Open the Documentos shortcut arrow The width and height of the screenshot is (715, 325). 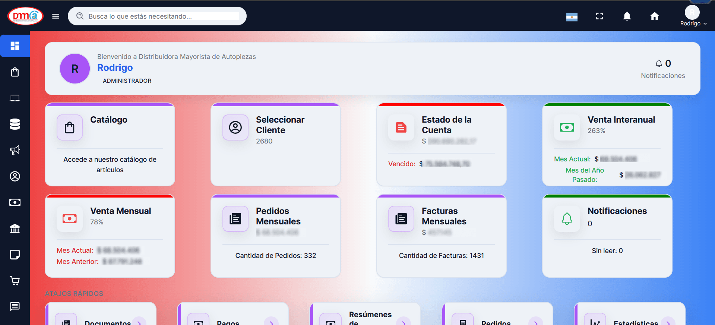139,323
